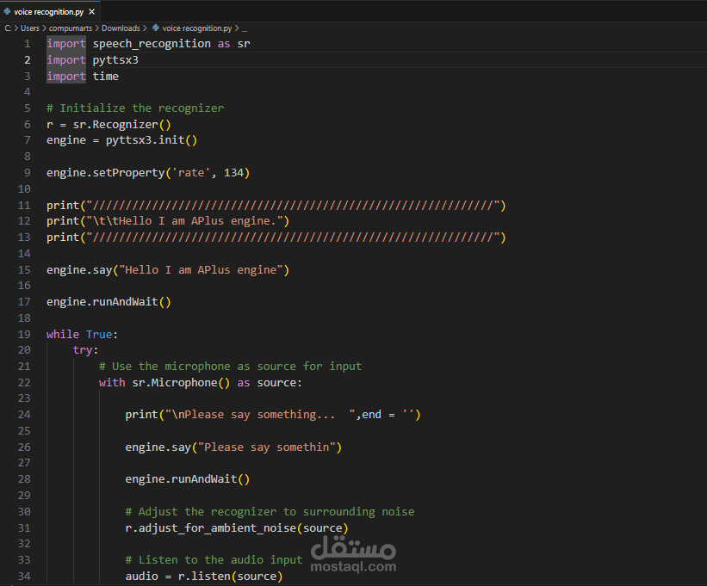Screen dimensions: 707x586
Task: Click line number 1 in the gutter
Action: [27, 44]
